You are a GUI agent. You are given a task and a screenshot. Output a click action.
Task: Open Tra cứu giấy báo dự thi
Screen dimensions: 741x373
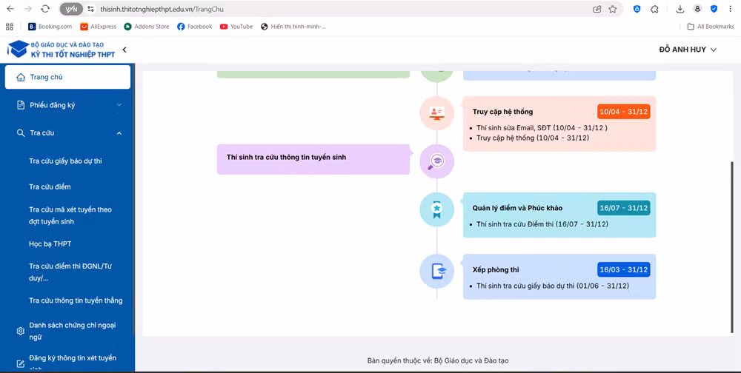tap(65, 161)
